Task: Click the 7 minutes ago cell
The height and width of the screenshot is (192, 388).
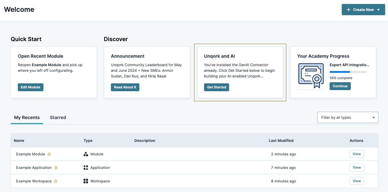Action: pos(284,168)
